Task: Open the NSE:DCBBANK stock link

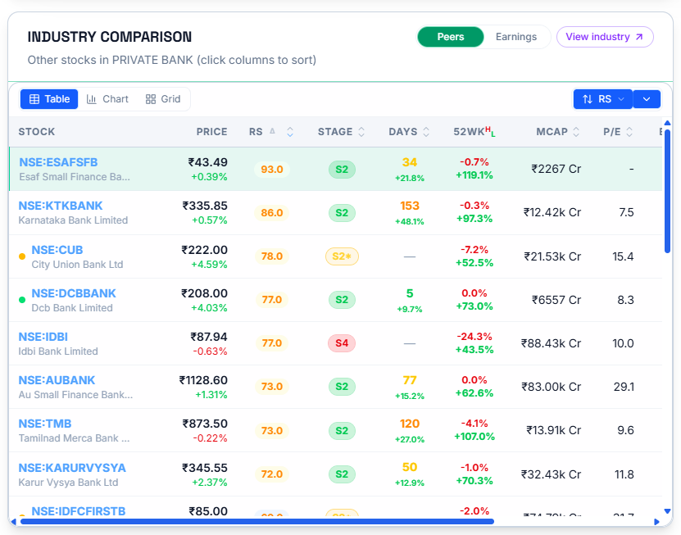Action: tap(74, 293)
